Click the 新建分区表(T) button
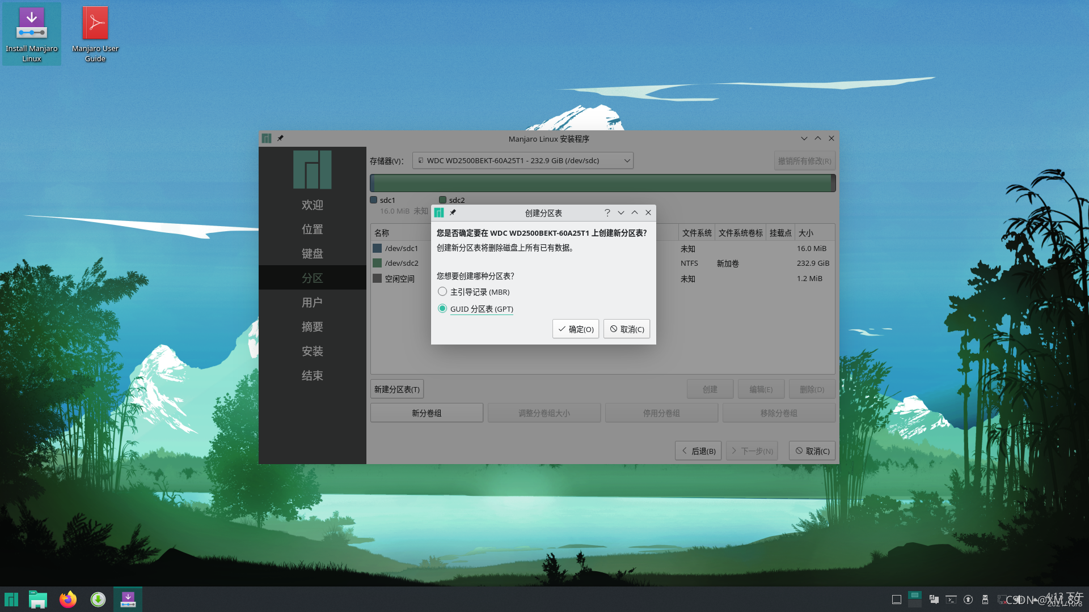The width and height of the screenshot is (1089, 612). coord(397,389)
